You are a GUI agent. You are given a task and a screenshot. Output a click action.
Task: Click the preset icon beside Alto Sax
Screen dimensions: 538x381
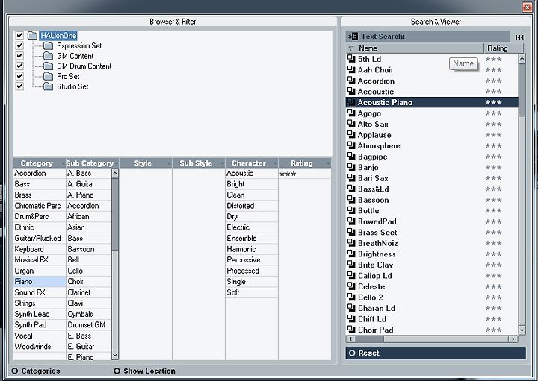(351, 124)
